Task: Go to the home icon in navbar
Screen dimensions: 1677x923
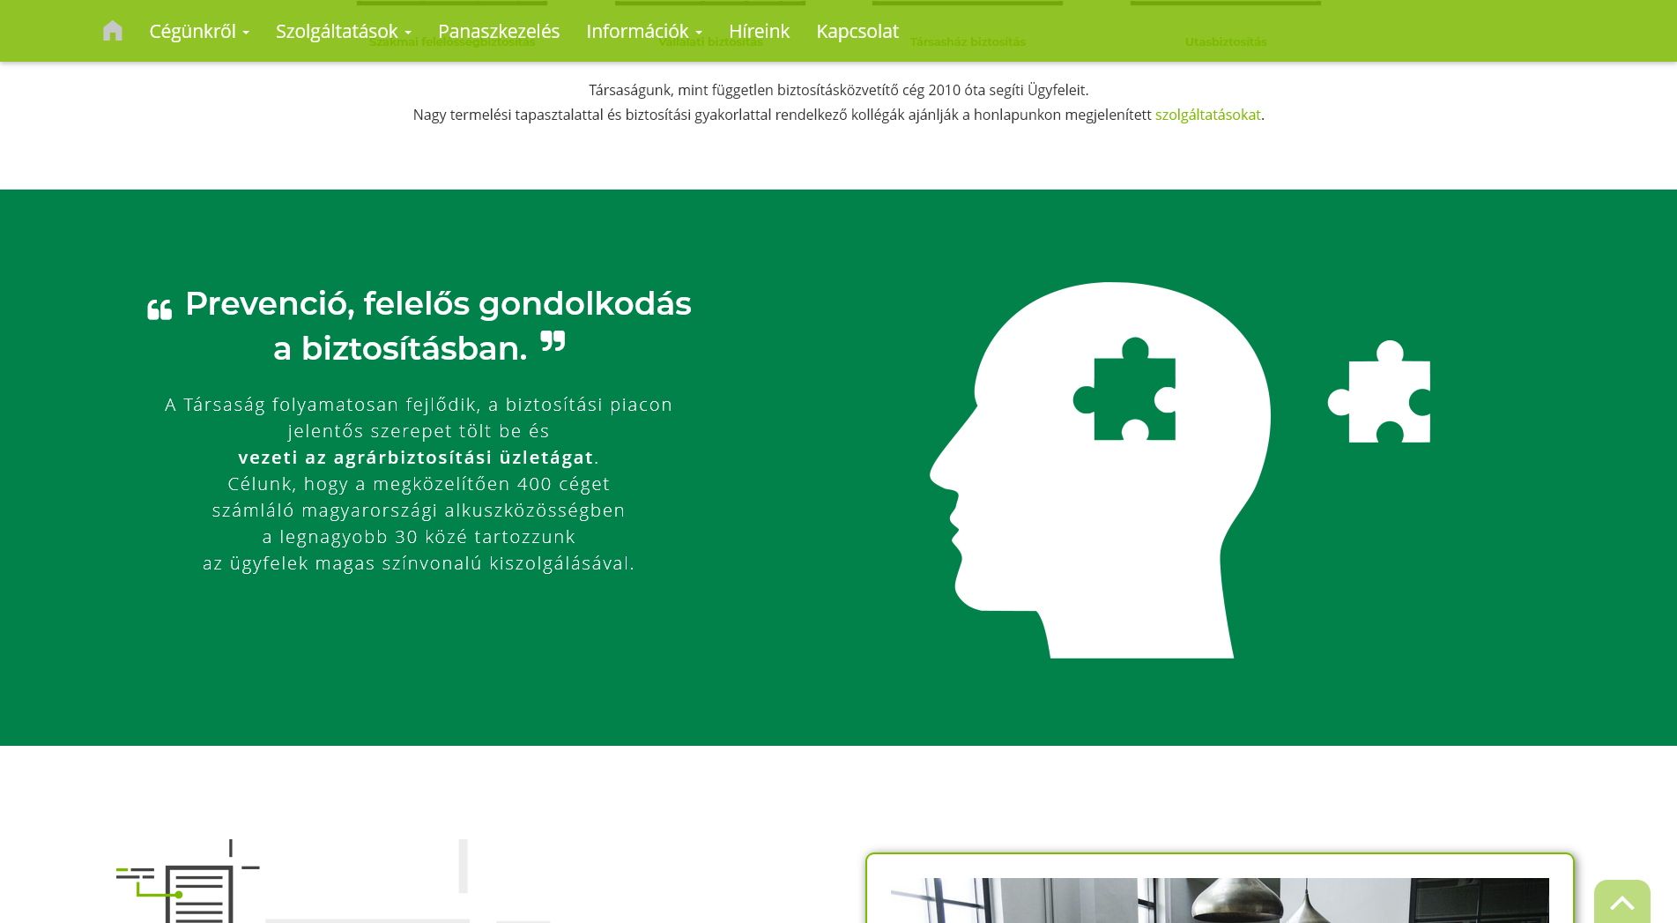Action: point(113,31)
